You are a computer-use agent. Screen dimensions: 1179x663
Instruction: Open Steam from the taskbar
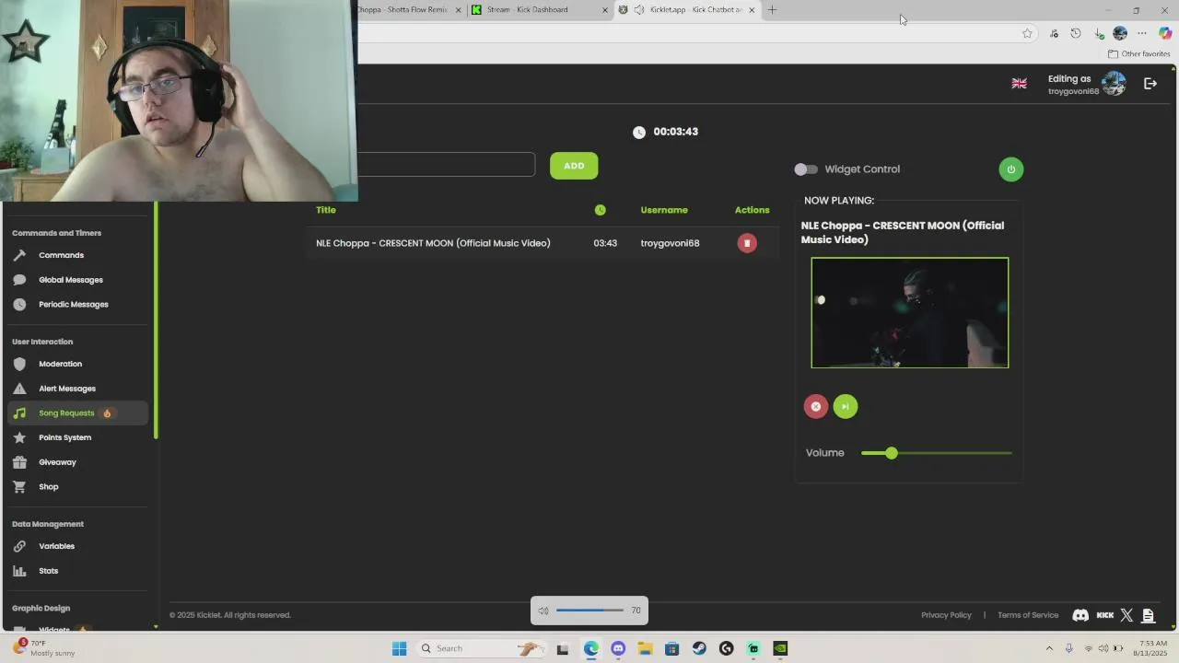699,648
